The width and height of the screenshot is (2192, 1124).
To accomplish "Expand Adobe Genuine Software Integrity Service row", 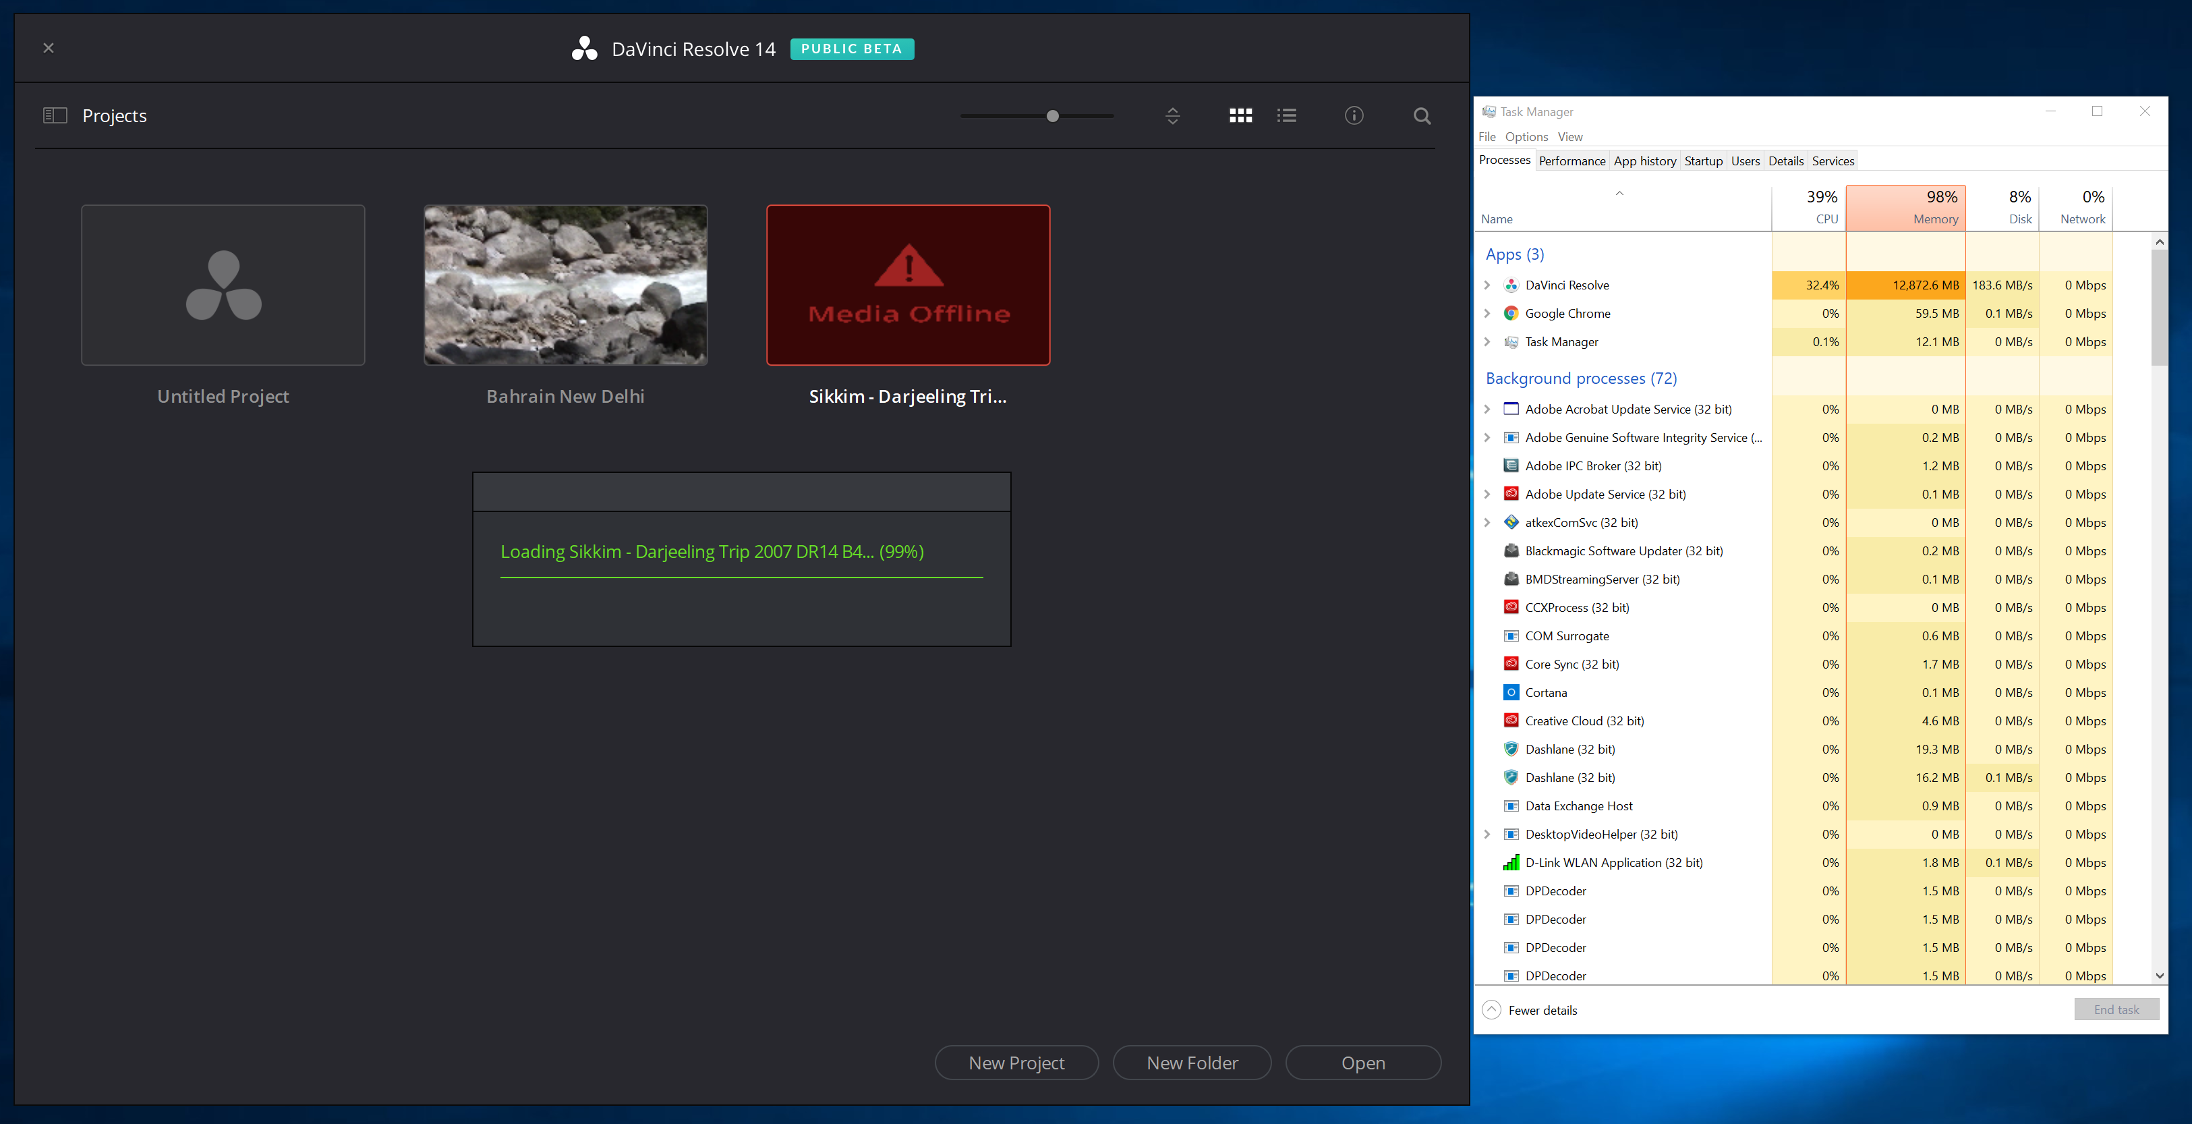I will (1487, 438).
